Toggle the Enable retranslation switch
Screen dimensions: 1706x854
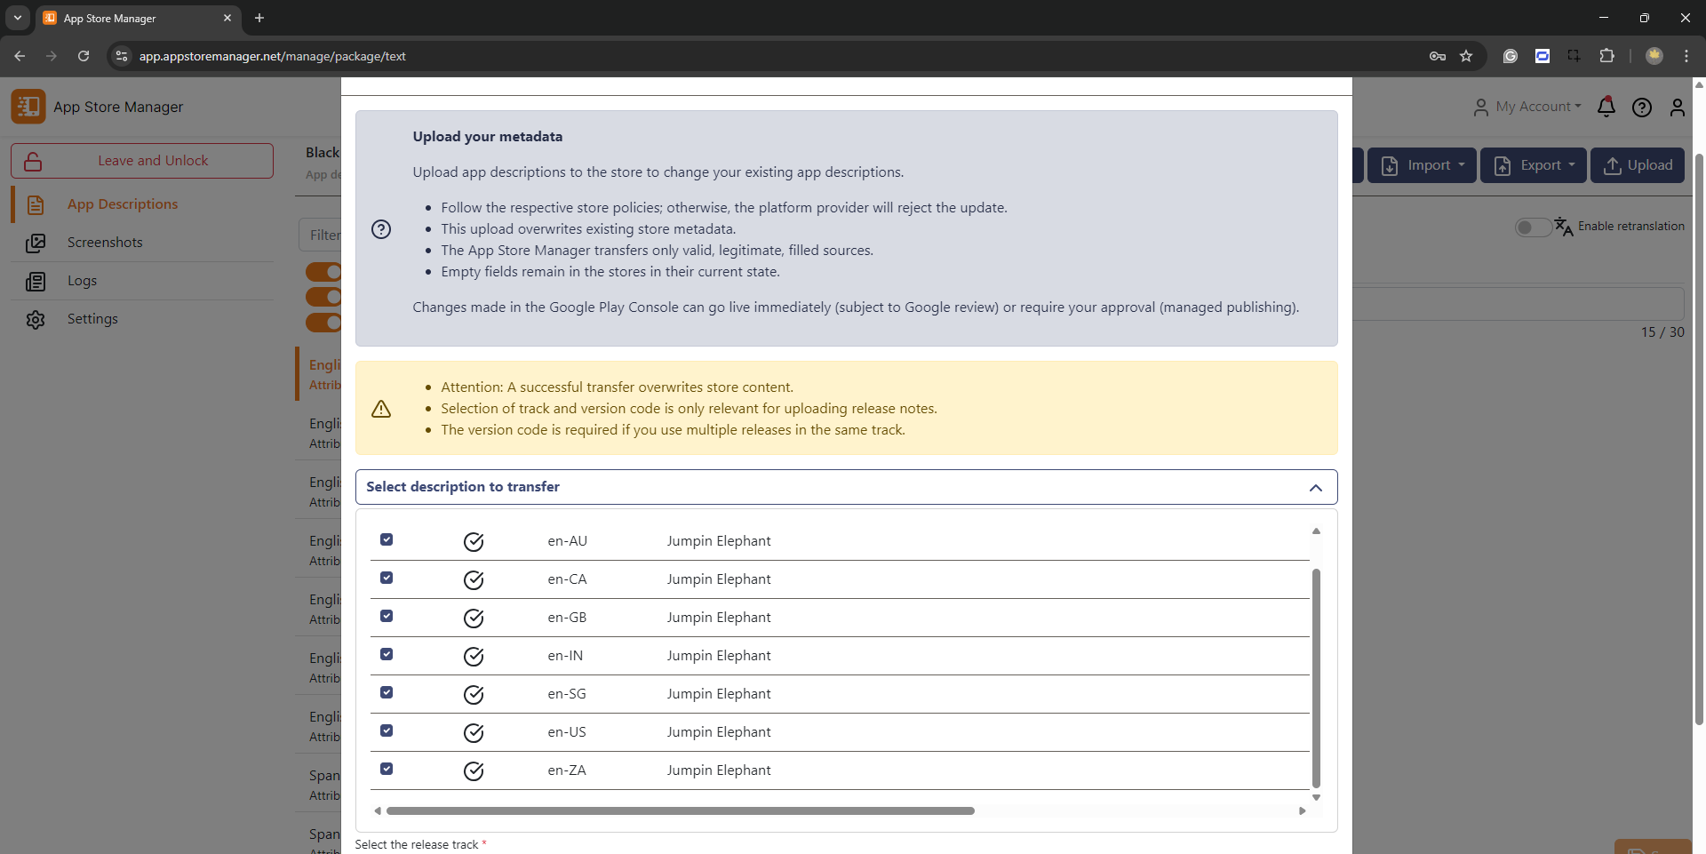click(x=1533, y=227)
